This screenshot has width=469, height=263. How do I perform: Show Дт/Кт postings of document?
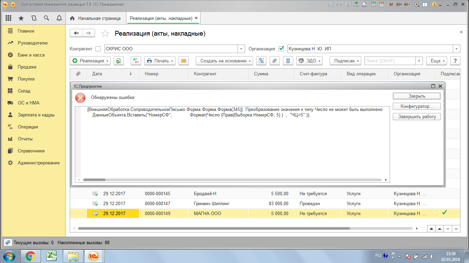click(136, 61)
